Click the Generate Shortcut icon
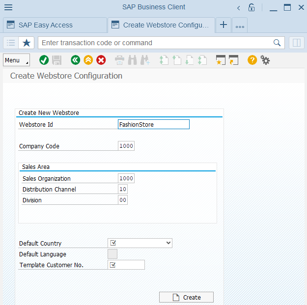Image resolution: width=307 pixels, height=305 pixels. [x=234, y=60]
